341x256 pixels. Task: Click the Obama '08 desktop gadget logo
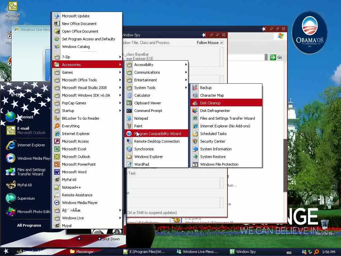pos(309,33)
